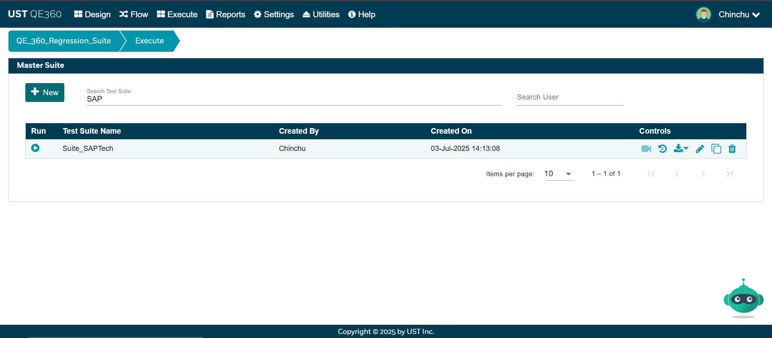Edit Suite_SAPTech with the pencil icon

(x=700, y=149)
